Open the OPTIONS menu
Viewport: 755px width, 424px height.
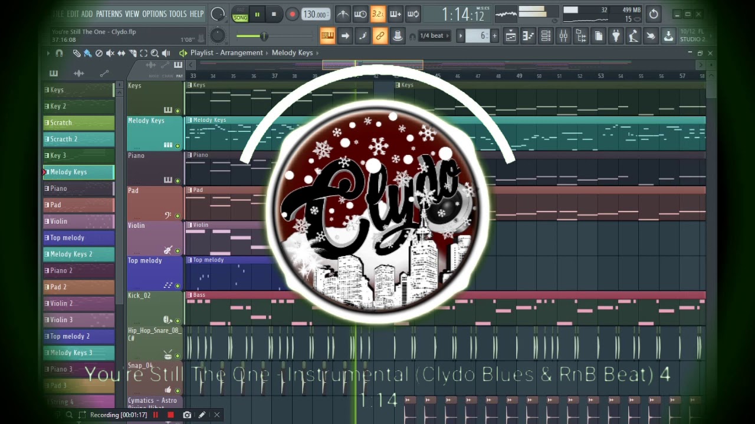pyautogui.click(x=155, y=14)
